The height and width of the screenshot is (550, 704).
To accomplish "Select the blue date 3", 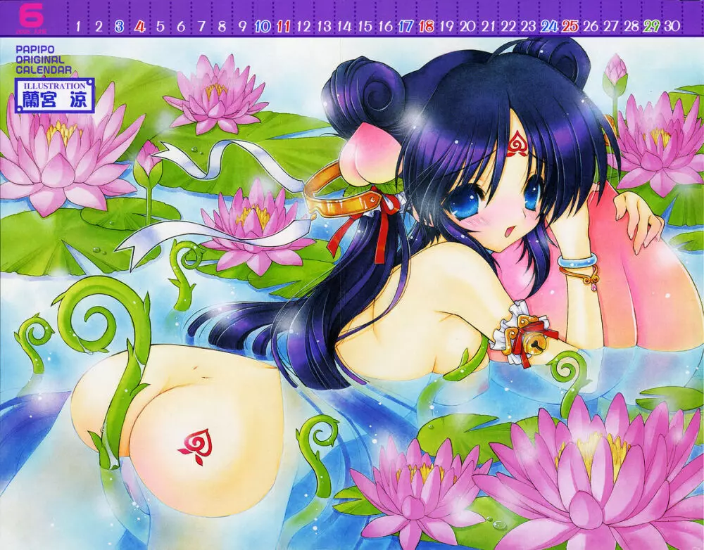I will click(119, 27).
